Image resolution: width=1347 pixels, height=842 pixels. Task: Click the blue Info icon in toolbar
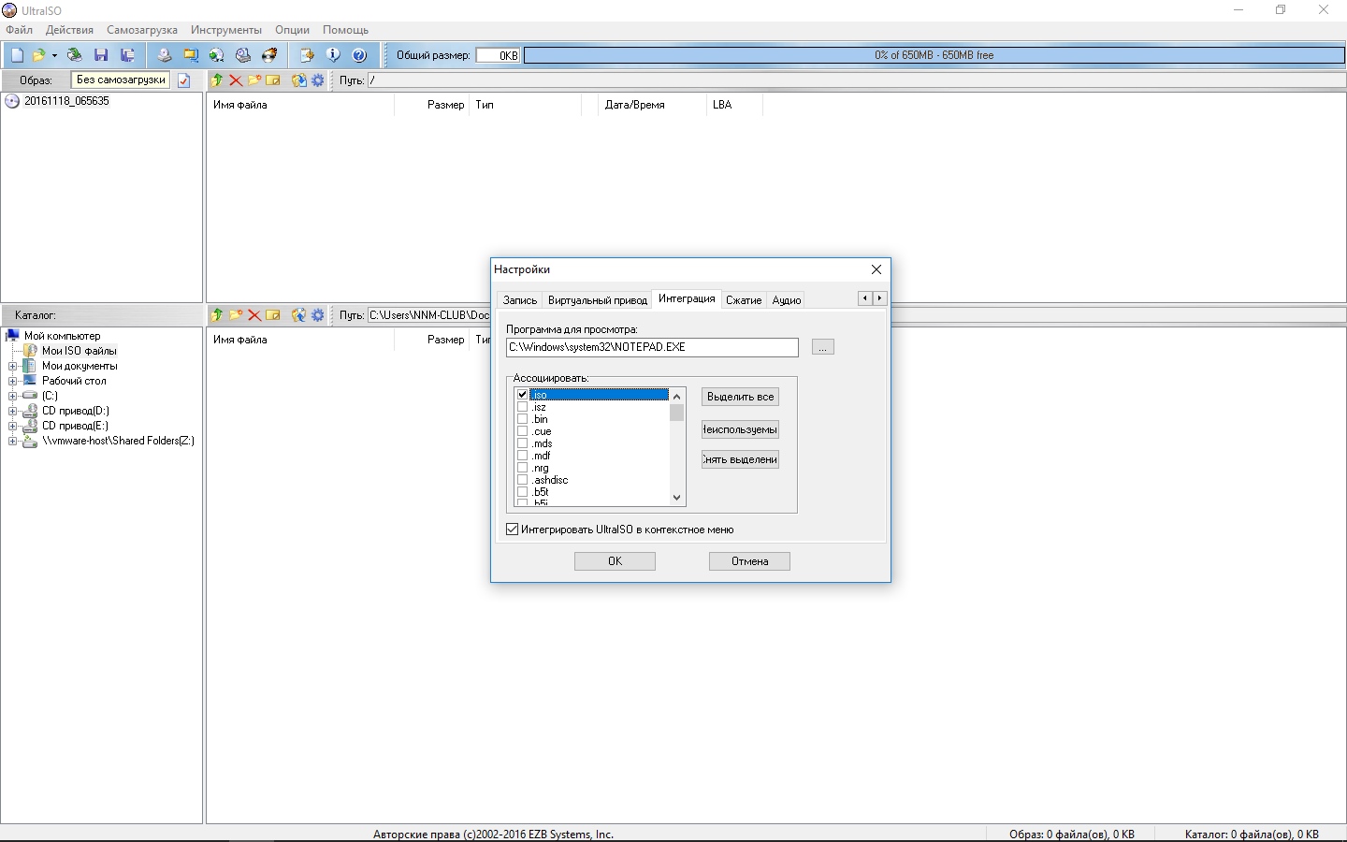point(333,55)
